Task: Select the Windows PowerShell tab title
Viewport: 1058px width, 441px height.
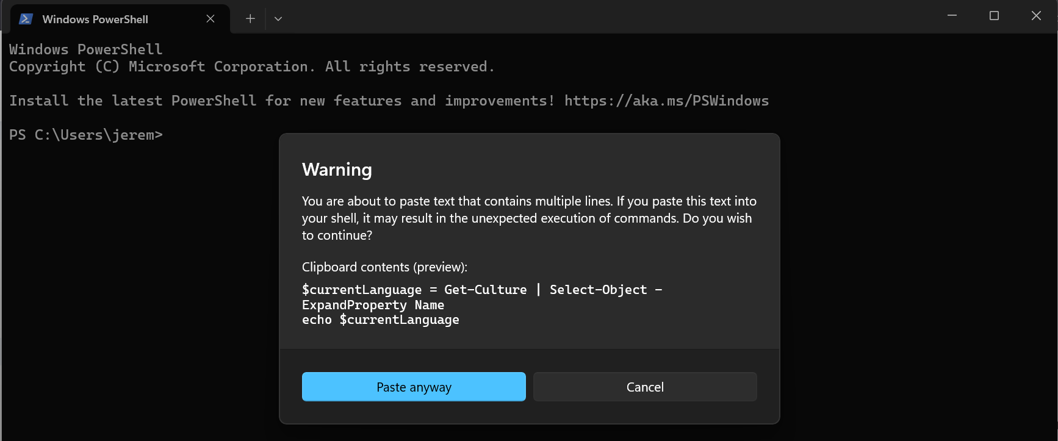Action: coord(95,20)
